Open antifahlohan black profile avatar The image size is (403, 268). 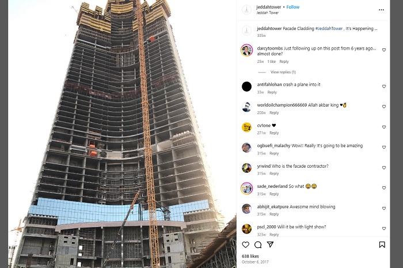(246, 86)
